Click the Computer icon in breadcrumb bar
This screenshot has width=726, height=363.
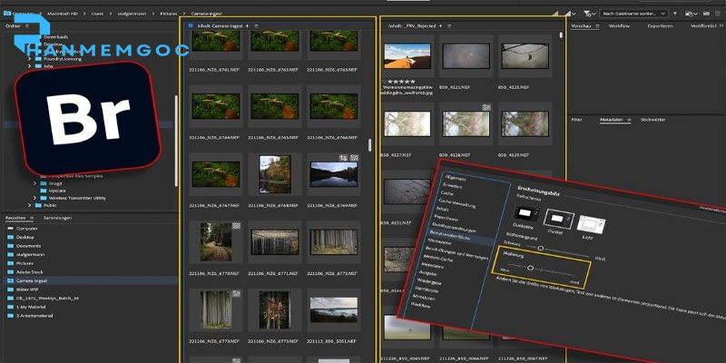point(7,14)
